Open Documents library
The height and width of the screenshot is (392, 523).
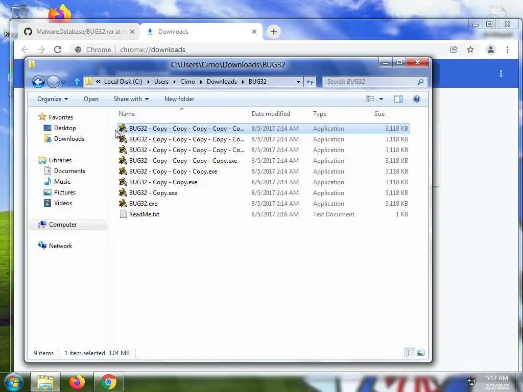pos(69,171)
